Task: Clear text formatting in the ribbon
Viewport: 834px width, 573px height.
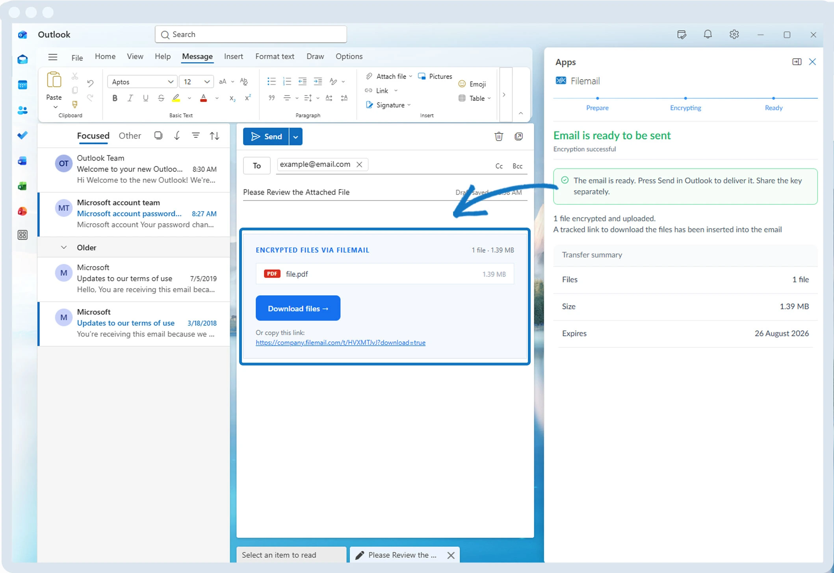Action: (x=244, y=82)
